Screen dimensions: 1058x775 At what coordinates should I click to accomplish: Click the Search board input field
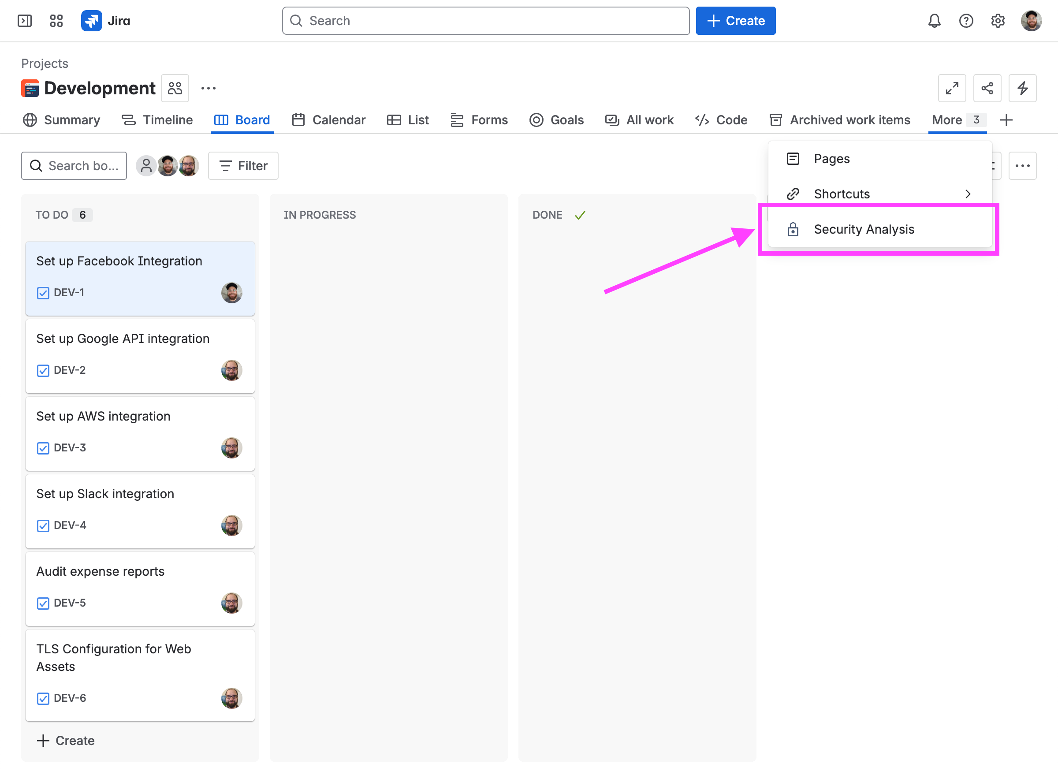(x=74, y=166)
